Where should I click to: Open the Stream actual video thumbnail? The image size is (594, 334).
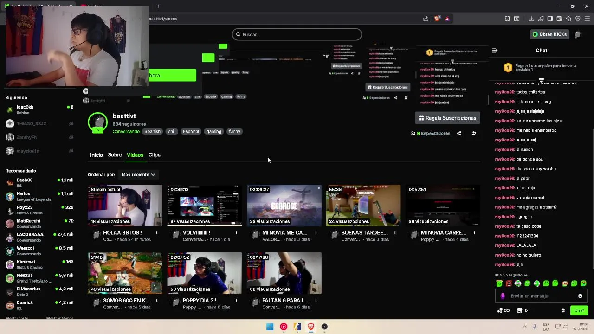pos(125,206)
